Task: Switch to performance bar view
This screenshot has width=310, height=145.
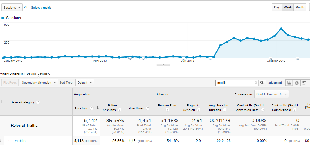Action: coord(304,83)
